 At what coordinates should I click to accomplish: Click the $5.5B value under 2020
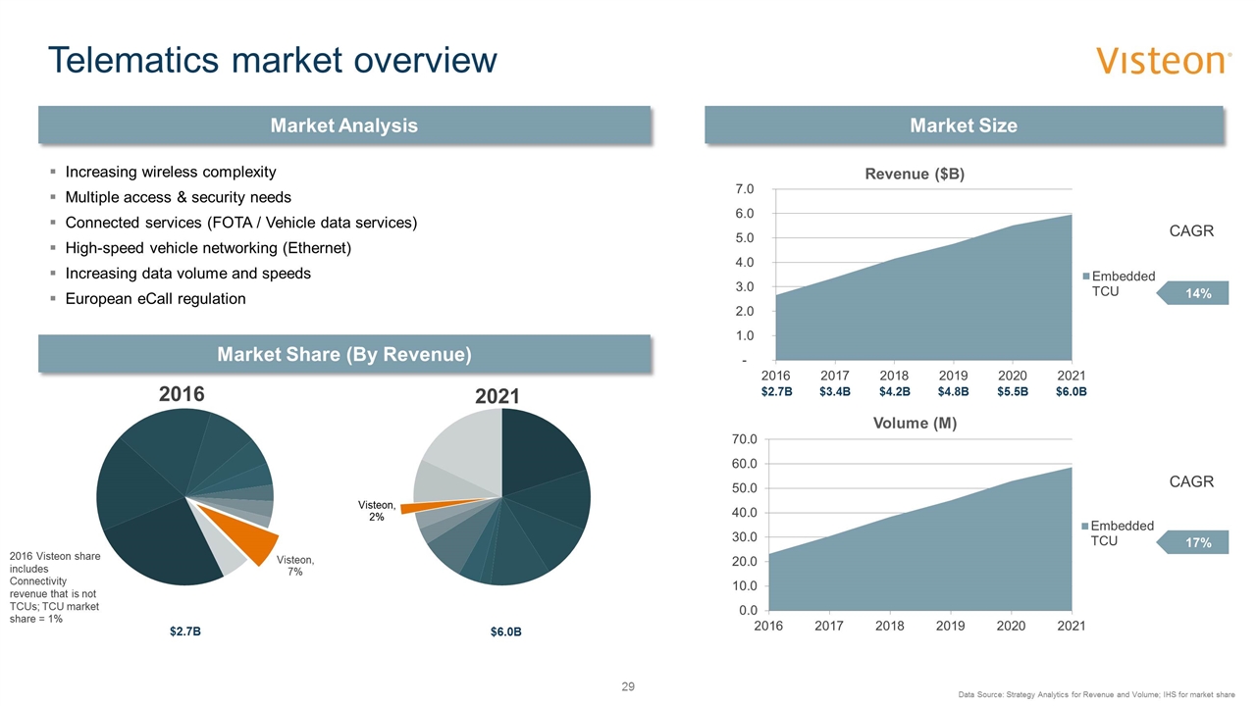point(1013,391)
